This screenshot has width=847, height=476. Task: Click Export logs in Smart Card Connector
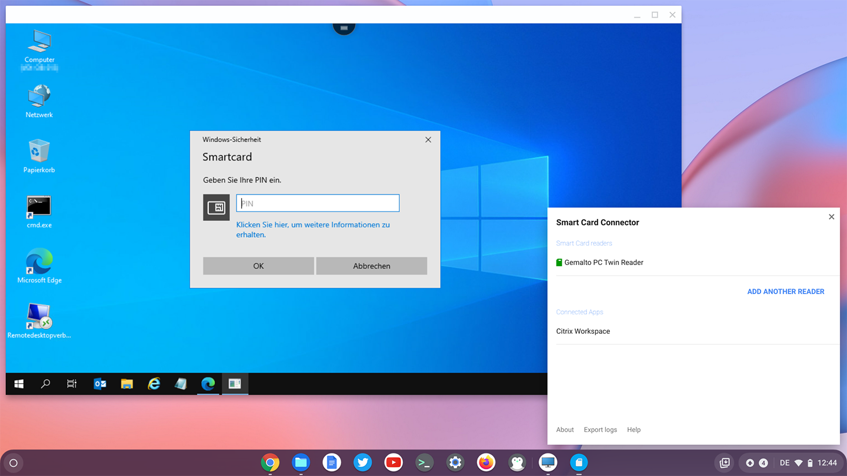click(601, 430)
